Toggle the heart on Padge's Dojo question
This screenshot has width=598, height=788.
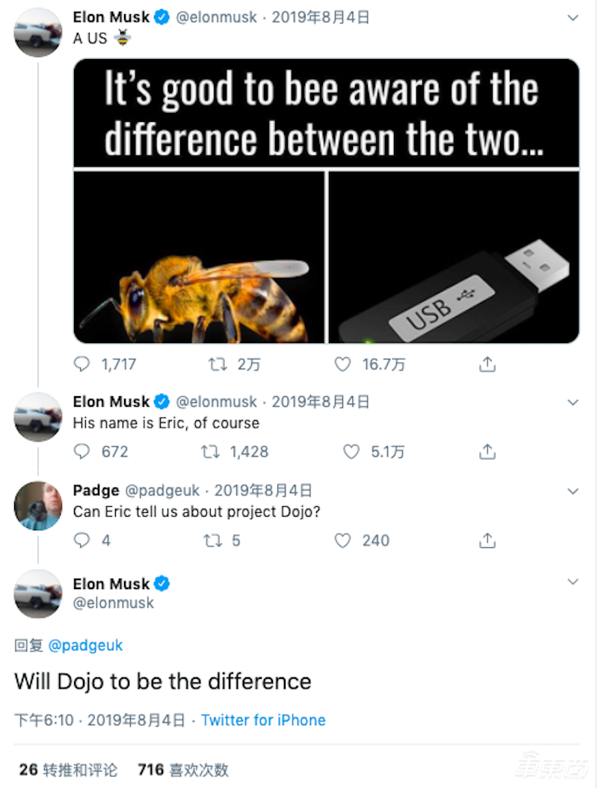[x=342, y=541]
